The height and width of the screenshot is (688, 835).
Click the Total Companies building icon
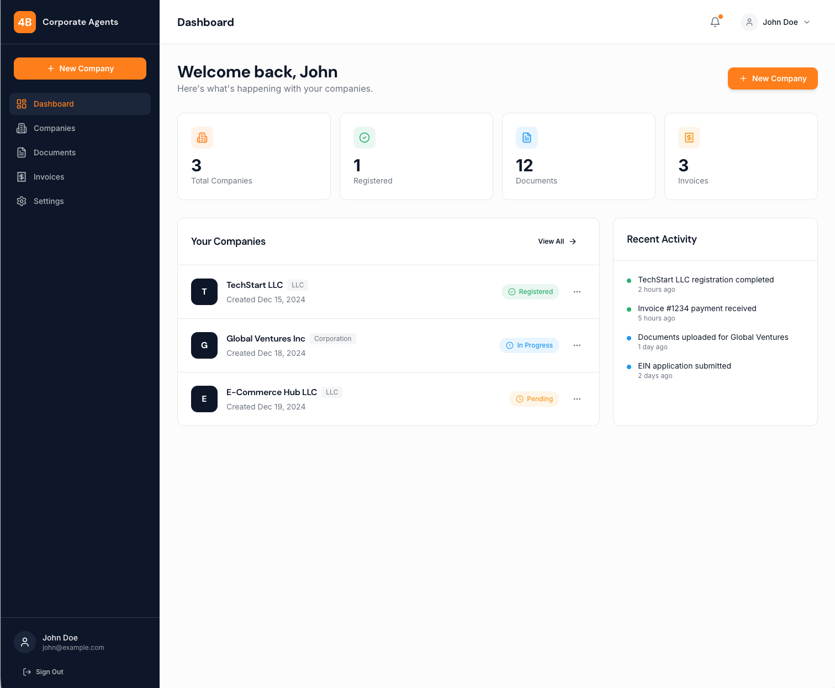click(202, 138)
